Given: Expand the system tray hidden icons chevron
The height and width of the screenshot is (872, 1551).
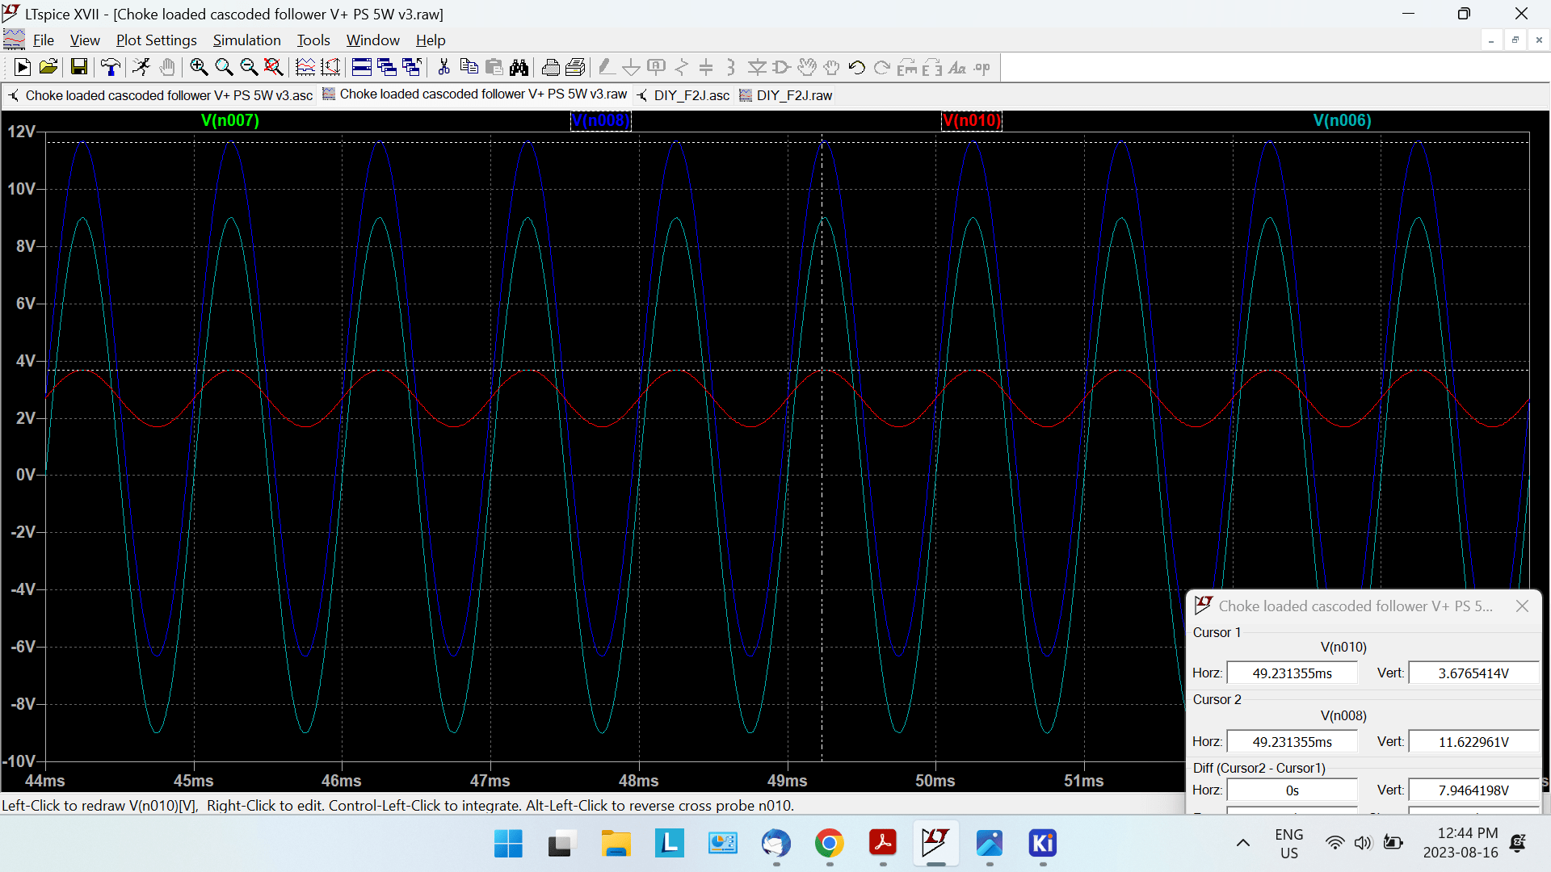Looking at the screenshot, I should coord(1243,844).
